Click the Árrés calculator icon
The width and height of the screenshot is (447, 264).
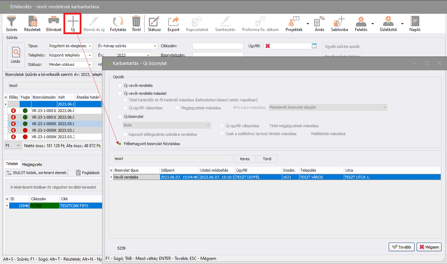click(x=319, y=21)
